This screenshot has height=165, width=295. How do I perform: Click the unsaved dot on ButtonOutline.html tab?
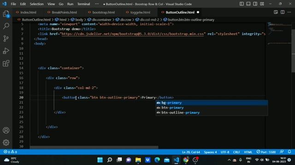(198, 12)
